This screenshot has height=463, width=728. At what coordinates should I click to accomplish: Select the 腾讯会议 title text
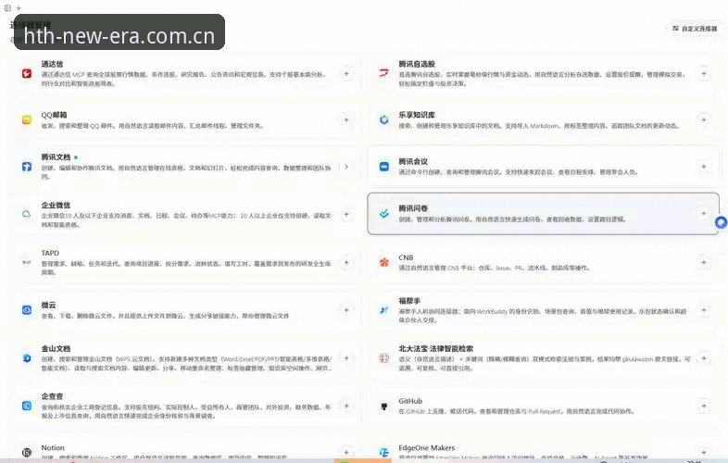click(413, 161)
